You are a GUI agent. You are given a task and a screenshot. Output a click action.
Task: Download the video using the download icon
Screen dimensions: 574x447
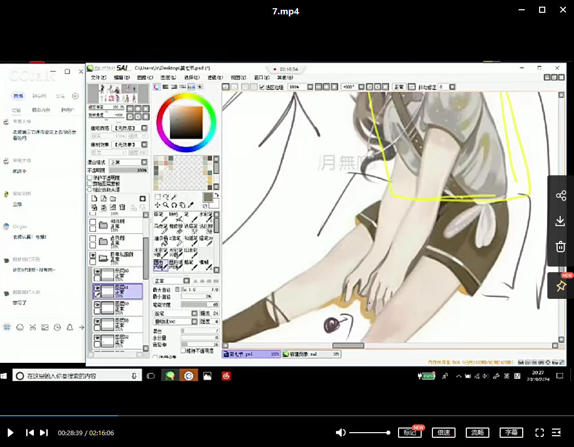click(x=561, y=221)
